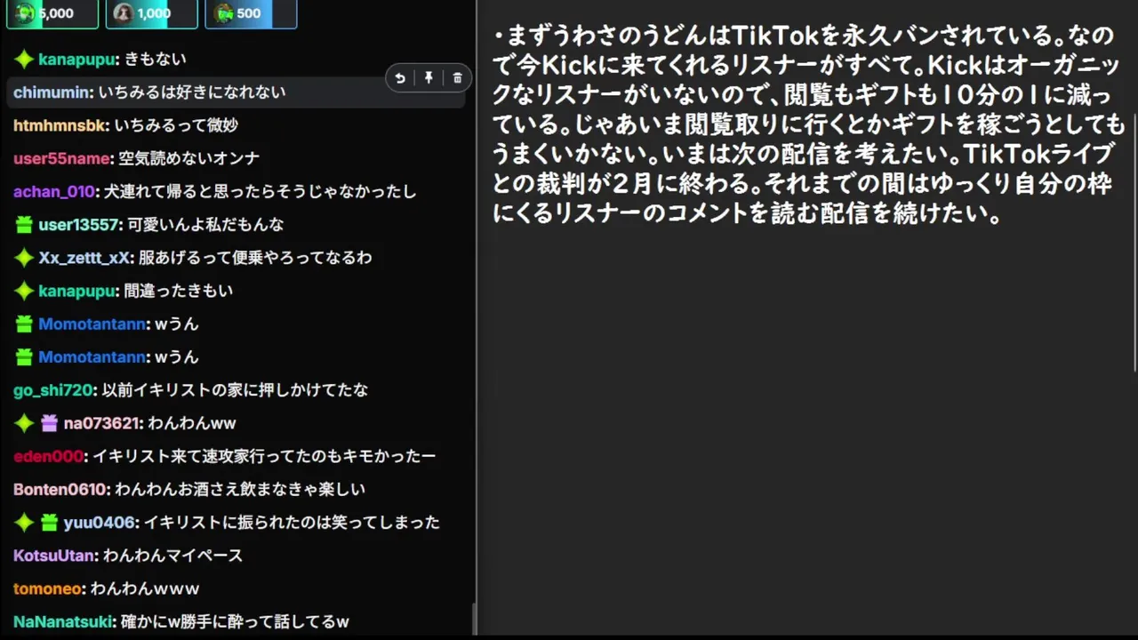Open user55name's user profile
This screenshot has height=640, width=1138.
pyautogui.click(x=63, y=158)
